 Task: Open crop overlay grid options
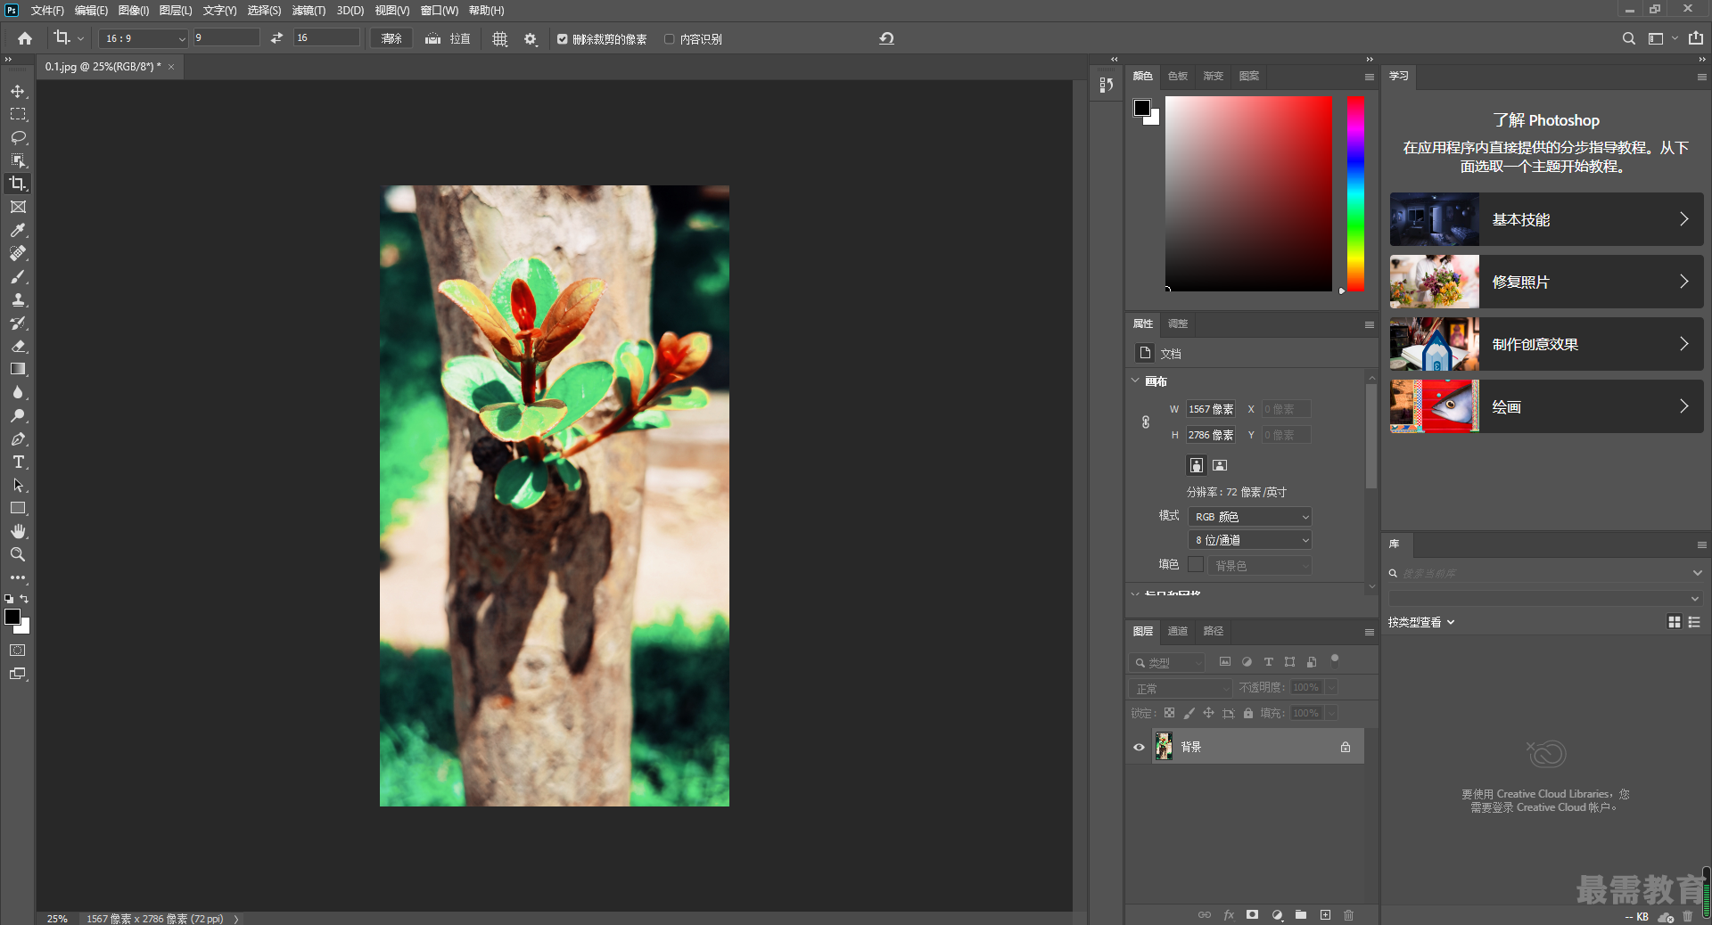500,38
